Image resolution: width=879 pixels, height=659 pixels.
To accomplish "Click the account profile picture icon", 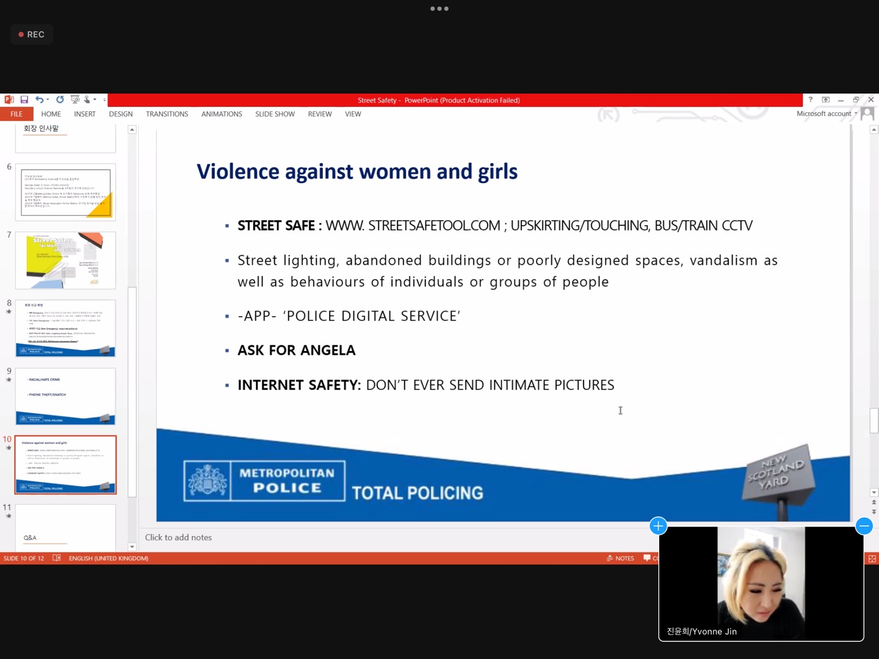I will click(867, 114).
